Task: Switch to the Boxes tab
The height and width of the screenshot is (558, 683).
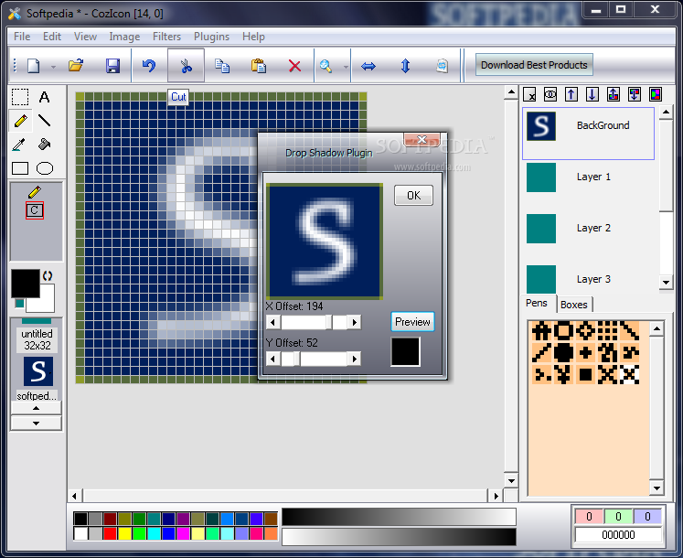Action: 574,305
